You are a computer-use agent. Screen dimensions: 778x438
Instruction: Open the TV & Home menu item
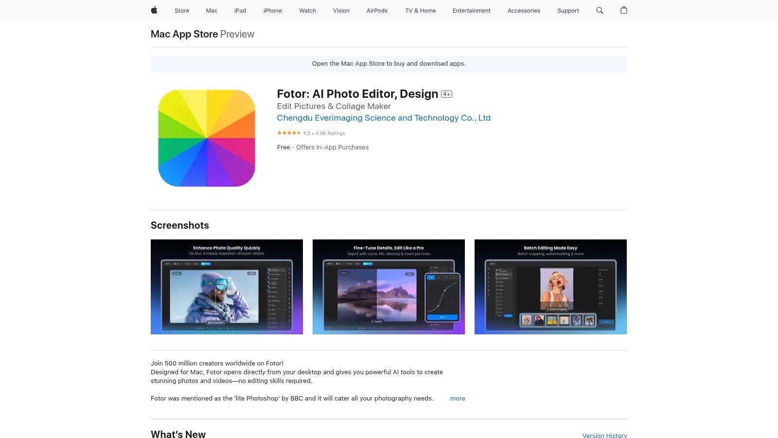point(421,11)
